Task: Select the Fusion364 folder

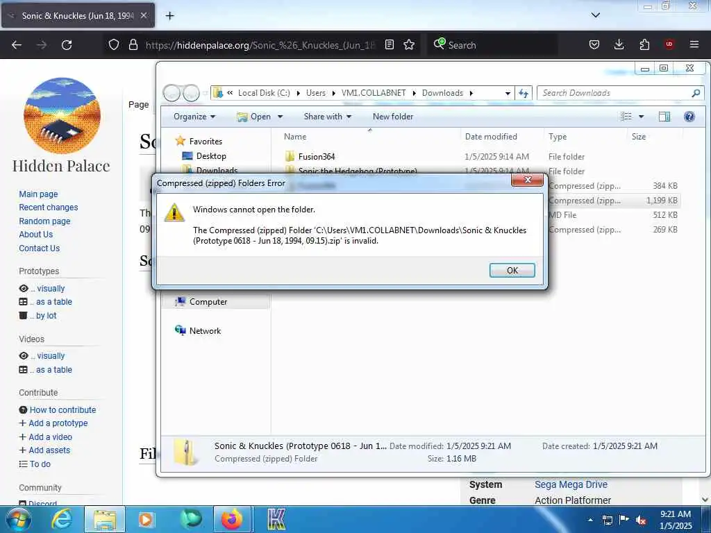Action: click(x=317, y=156)
